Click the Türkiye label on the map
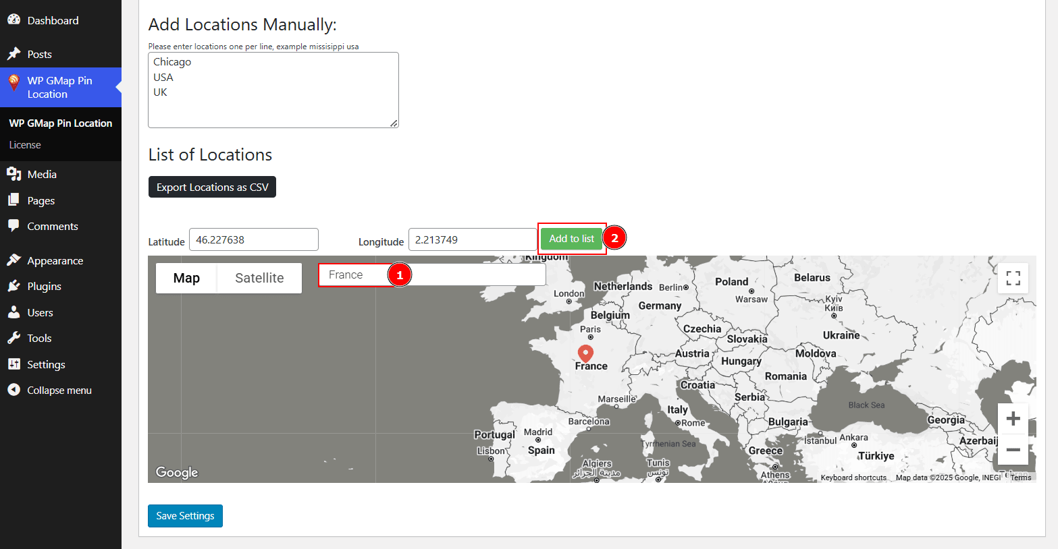The image size is (1058, 549). [876, 456]
